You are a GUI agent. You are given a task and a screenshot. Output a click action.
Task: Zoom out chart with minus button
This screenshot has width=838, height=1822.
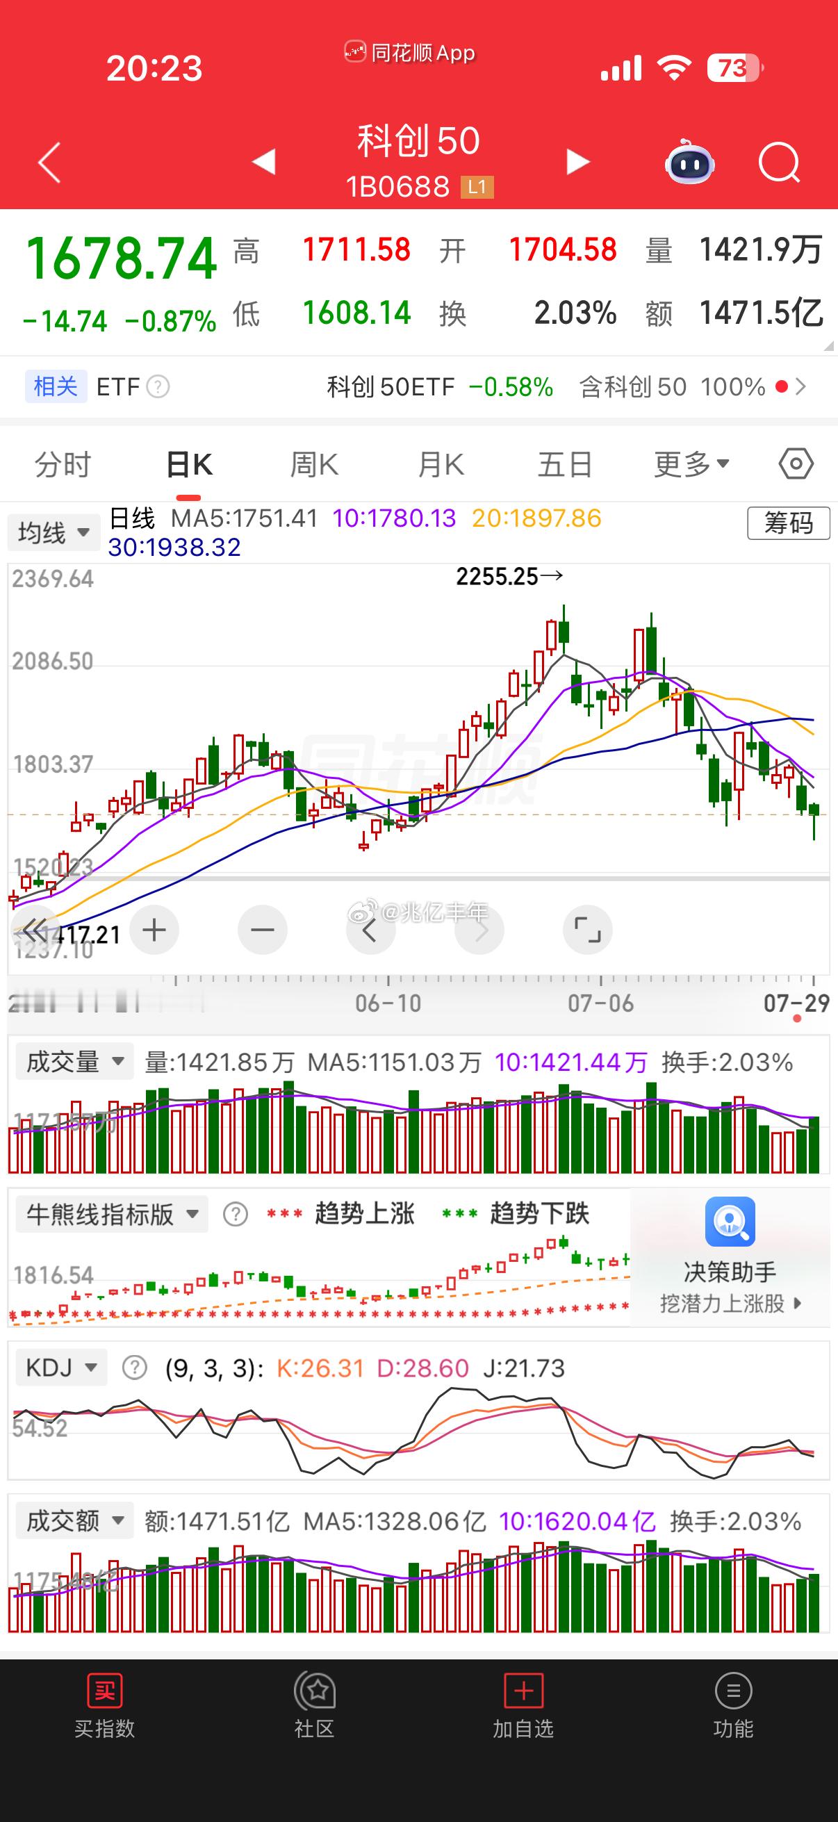[263, 930]
